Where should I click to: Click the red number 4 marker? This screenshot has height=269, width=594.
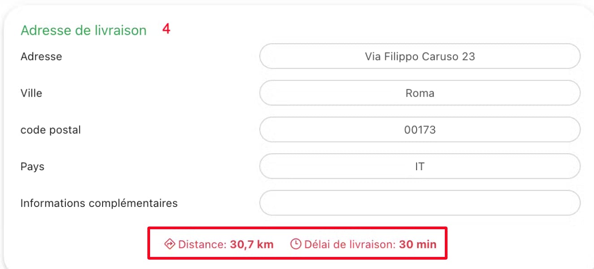point(166,29)
